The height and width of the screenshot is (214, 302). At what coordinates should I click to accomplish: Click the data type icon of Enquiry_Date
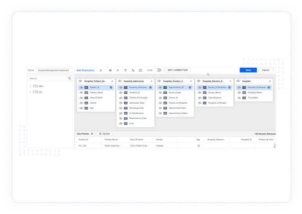click(x=165, y=93)
